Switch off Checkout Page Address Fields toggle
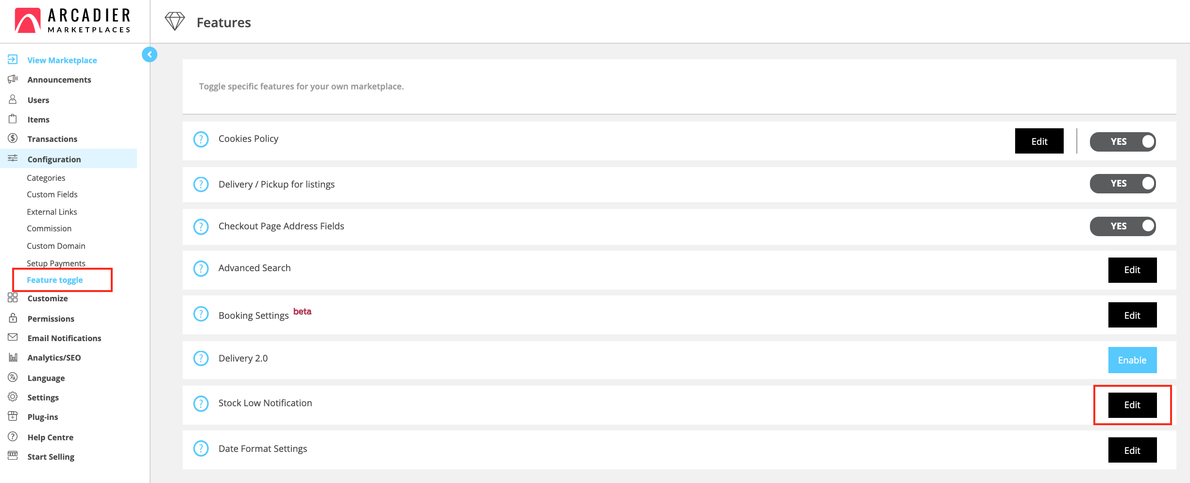 (1122, 226)
